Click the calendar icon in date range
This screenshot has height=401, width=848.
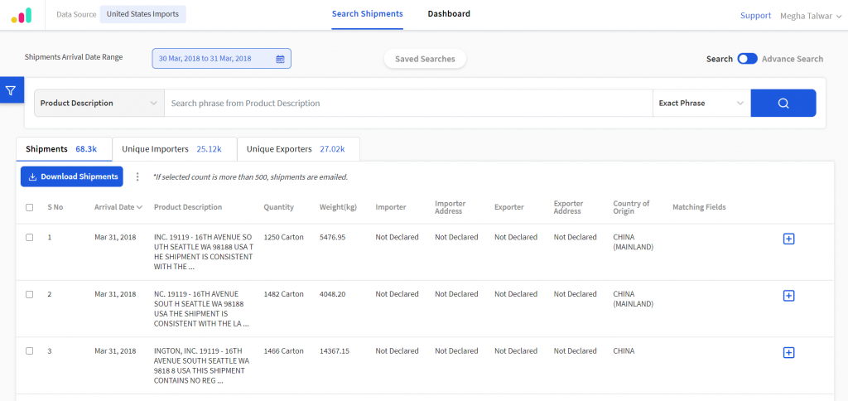point(280,59)
